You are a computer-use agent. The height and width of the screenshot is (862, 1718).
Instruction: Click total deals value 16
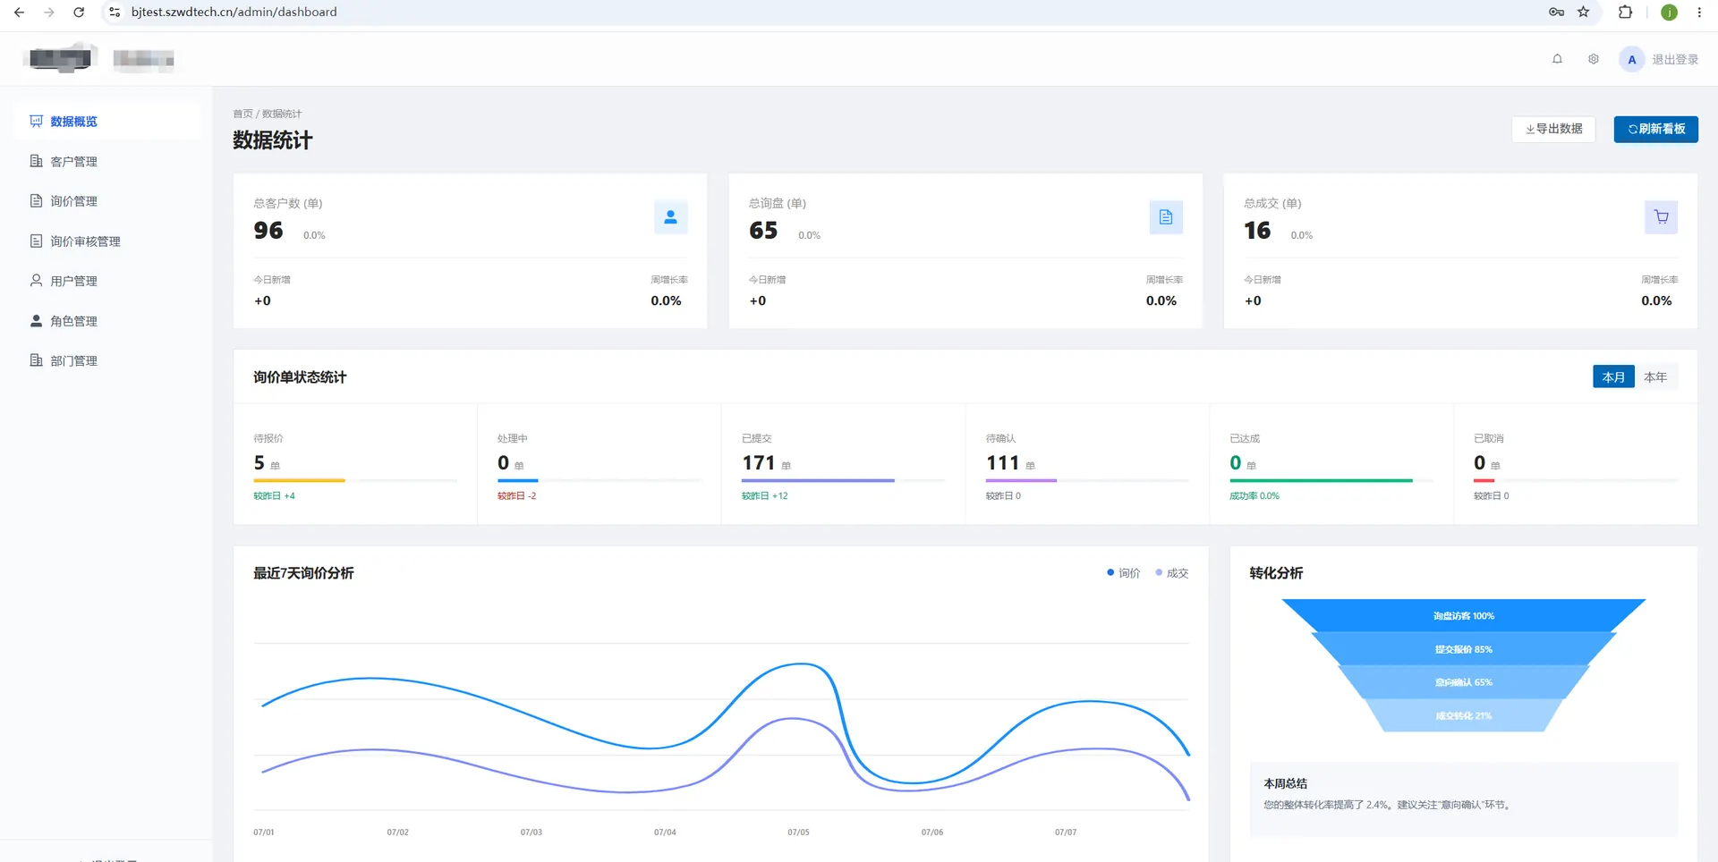tap(1257, 230)
